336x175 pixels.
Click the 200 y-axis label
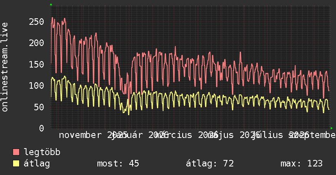point(36,43)
